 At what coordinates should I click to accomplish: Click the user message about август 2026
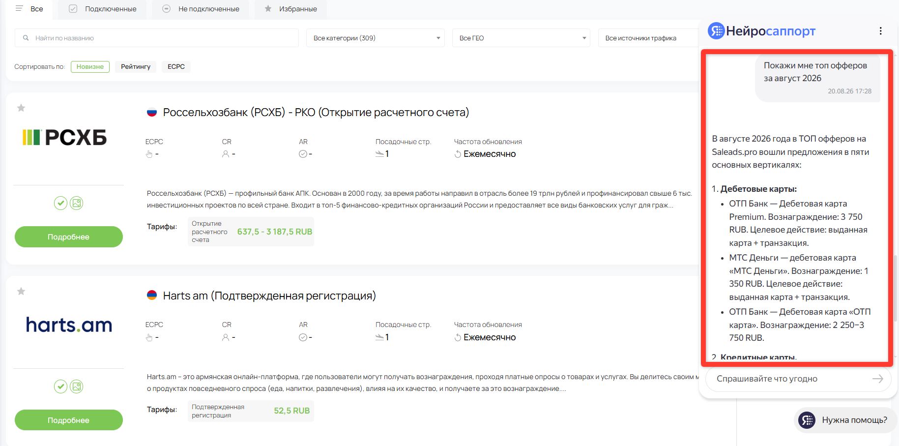click(817, 78)
